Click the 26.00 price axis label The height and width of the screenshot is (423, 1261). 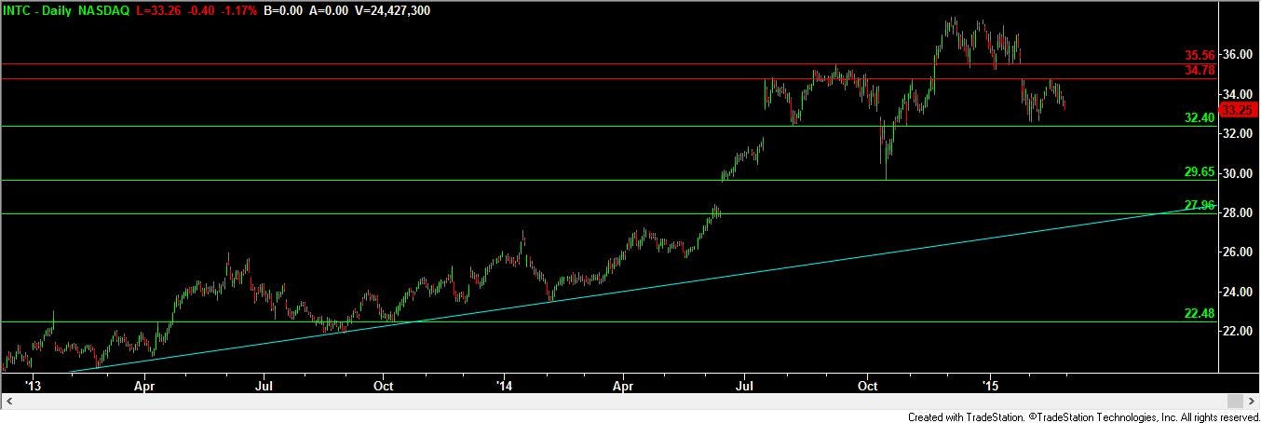coord(1239,252)
